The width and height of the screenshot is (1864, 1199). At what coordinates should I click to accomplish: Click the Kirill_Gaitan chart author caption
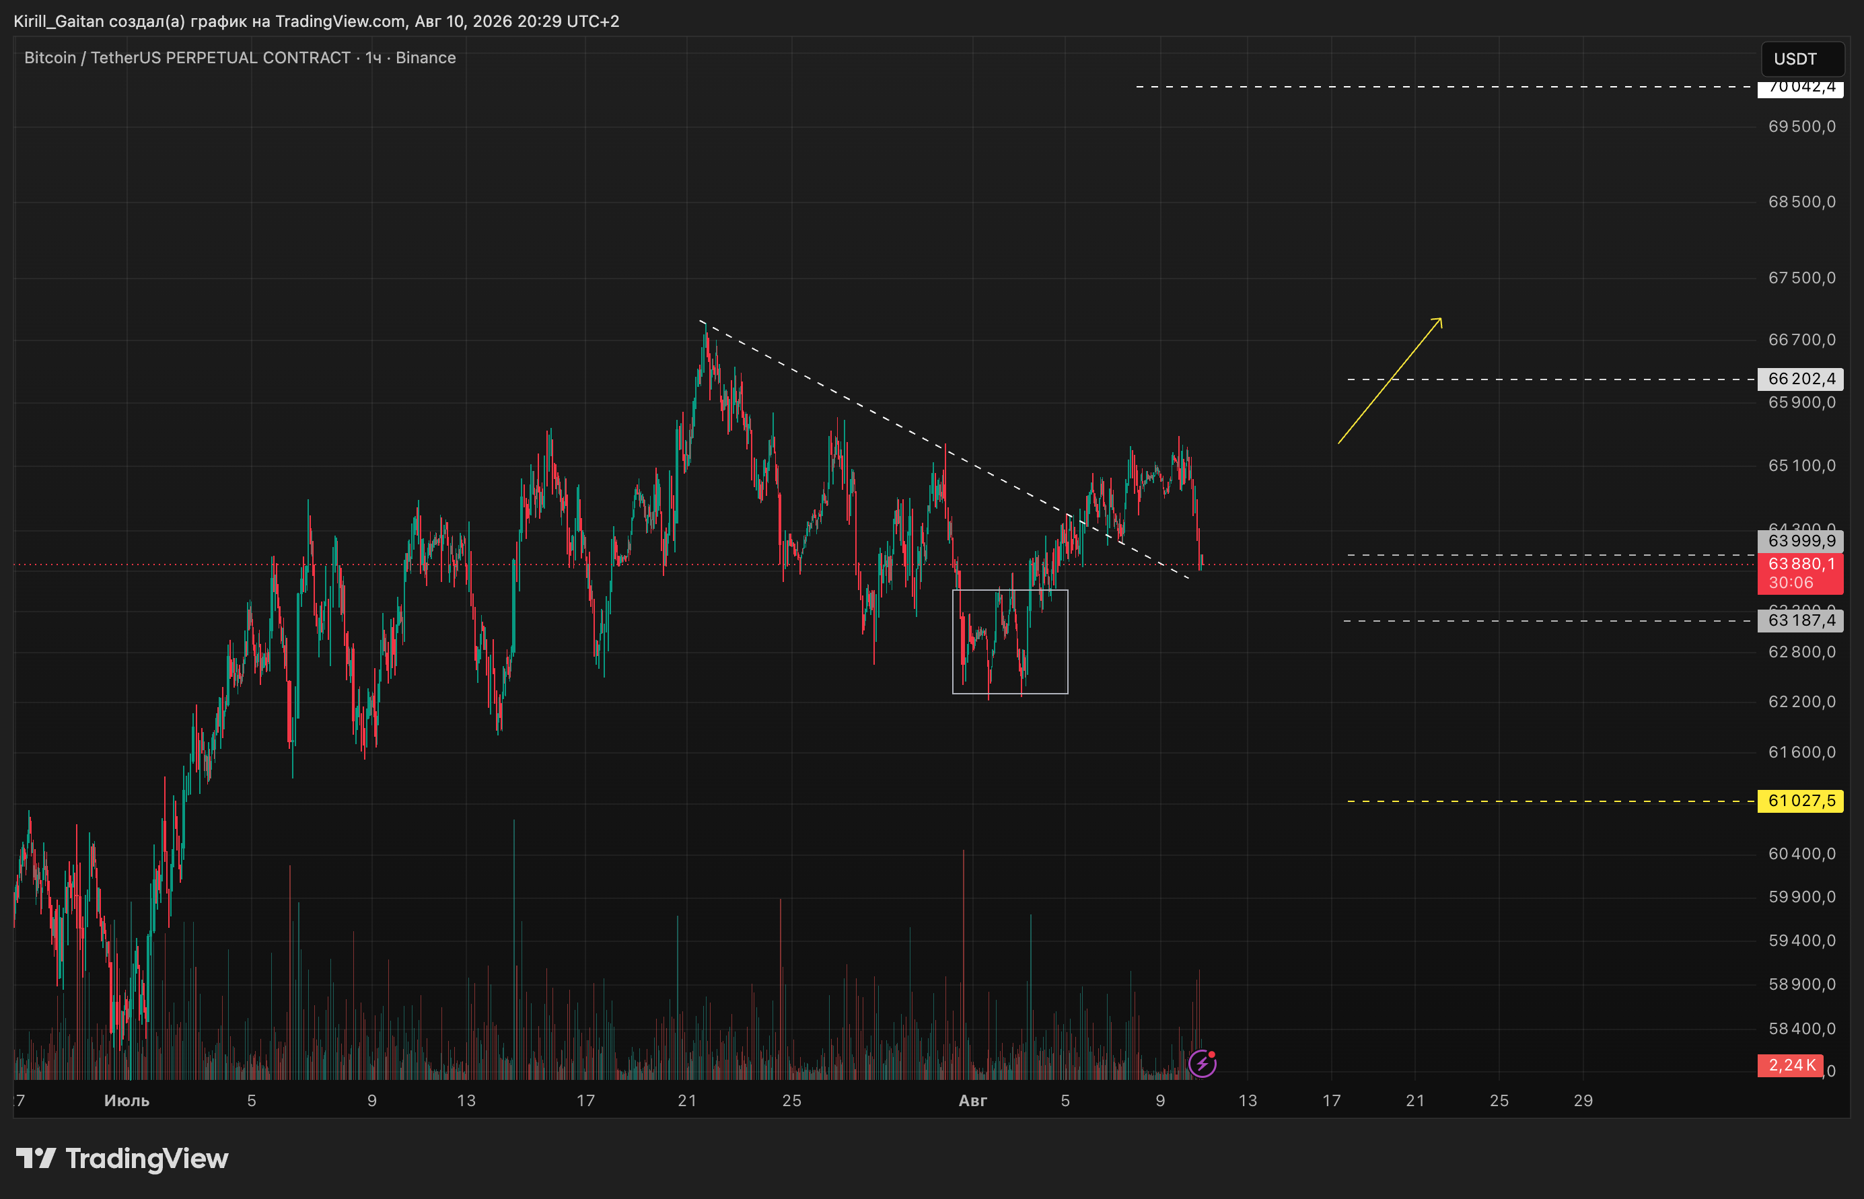point(317,21)
